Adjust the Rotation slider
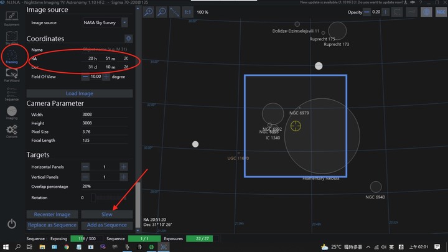This screenshot has width=448, height=252. pyautogui.click(x=94, y=197)
